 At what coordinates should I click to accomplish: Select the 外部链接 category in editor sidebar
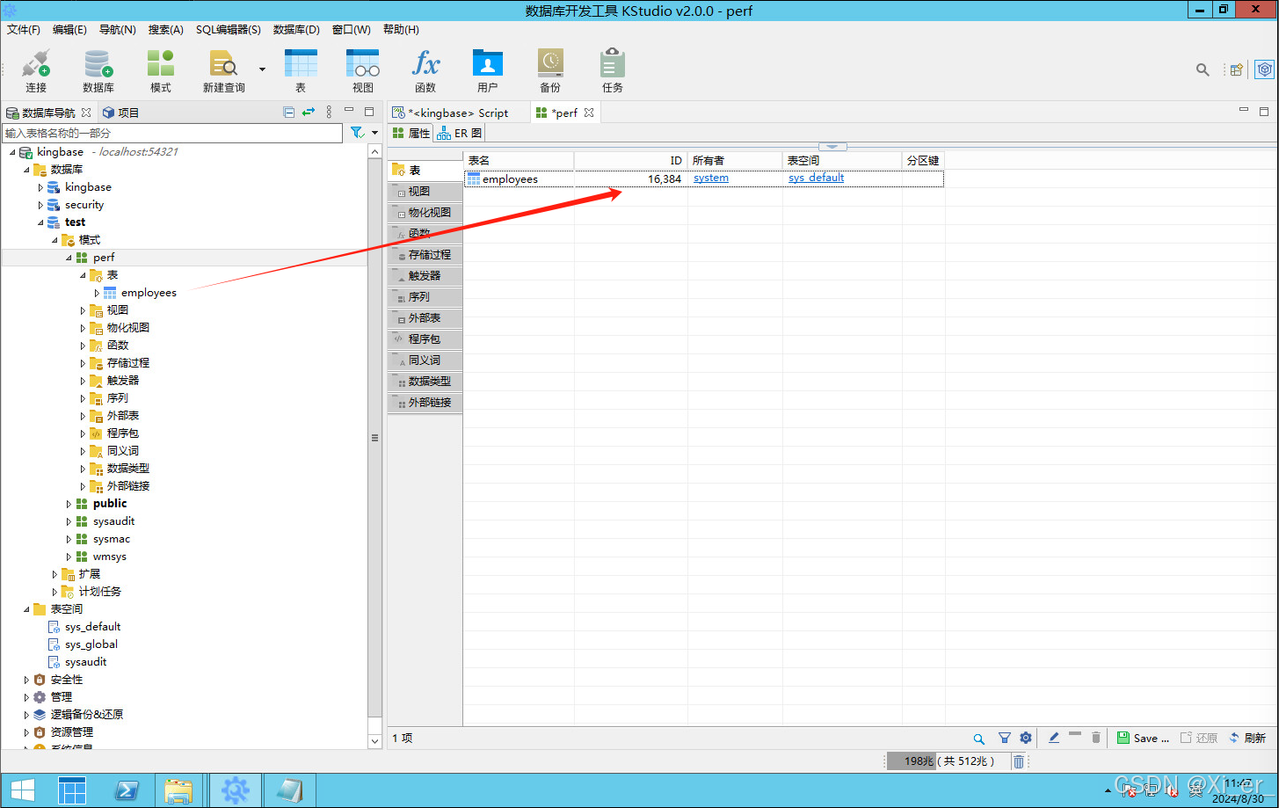click(425, 402)
